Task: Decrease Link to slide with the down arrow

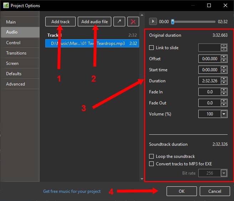Action: click(x=224, y=50)
